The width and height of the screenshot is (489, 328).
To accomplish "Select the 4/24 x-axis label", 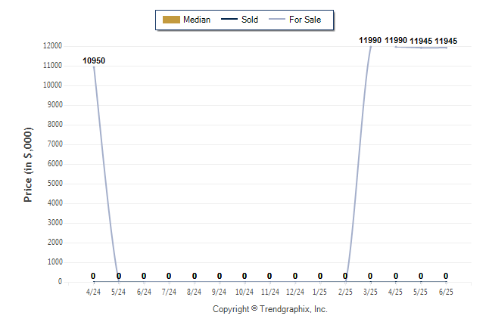I will coord(94,292).
